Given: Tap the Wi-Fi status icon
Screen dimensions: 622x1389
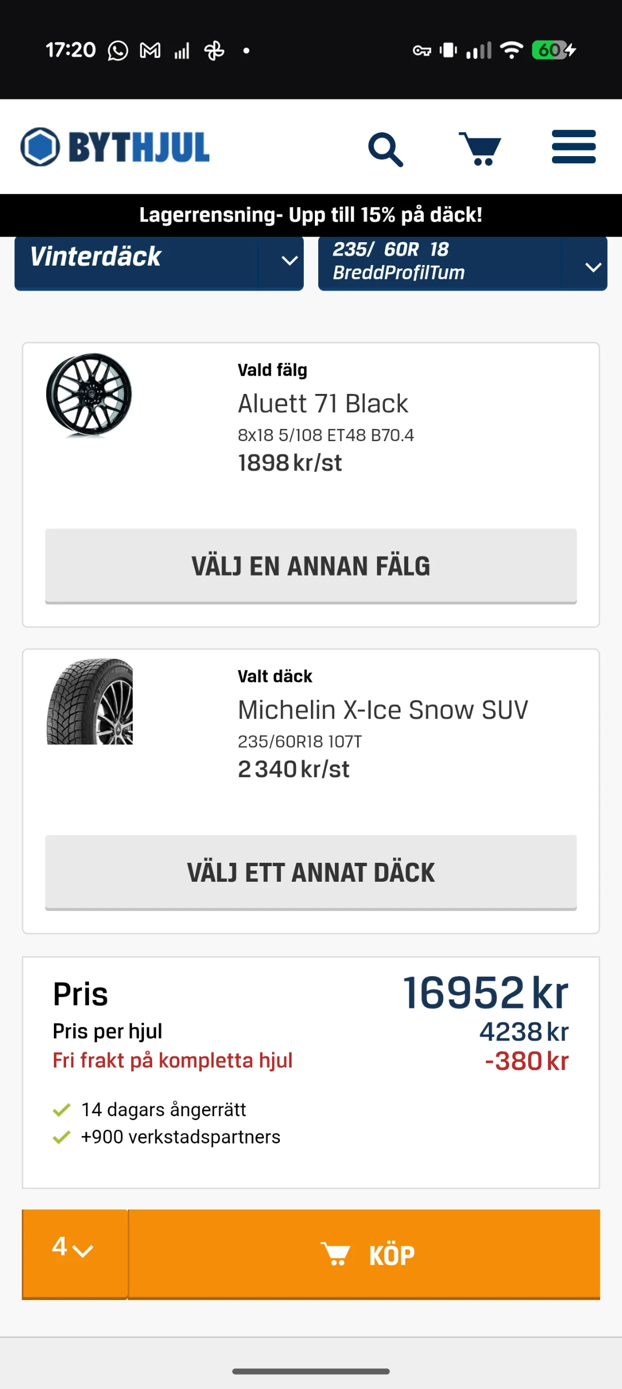Looking at the screenshot, I should click(511, 50).
